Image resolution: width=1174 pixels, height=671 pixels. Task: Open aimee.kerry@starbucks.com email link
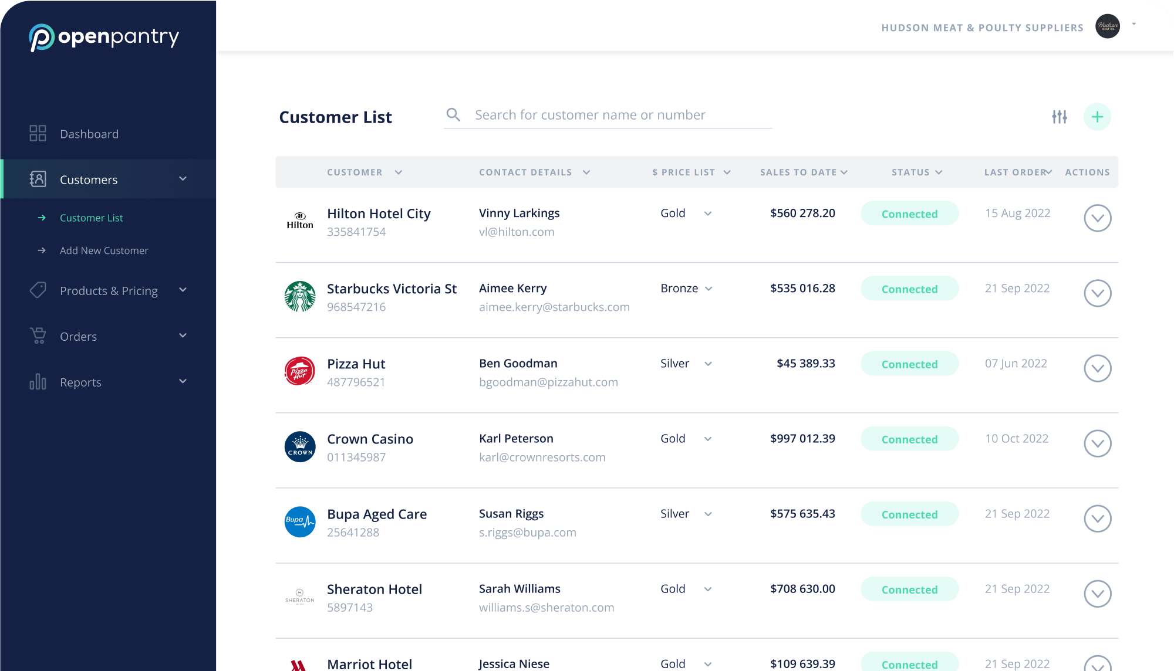554,307
